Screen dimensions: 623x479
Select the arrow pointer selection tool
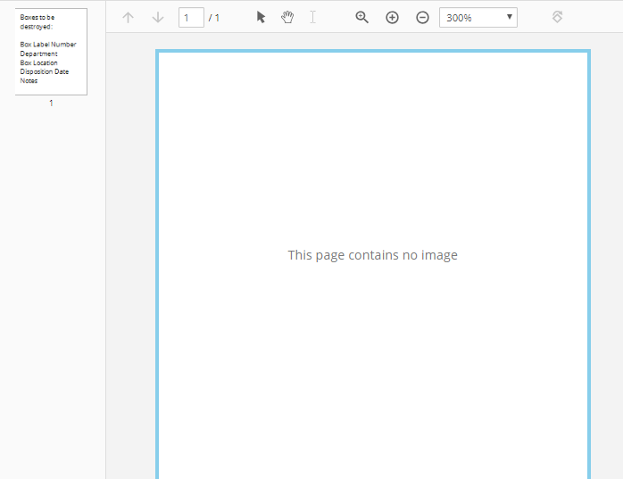coord(261,17)
